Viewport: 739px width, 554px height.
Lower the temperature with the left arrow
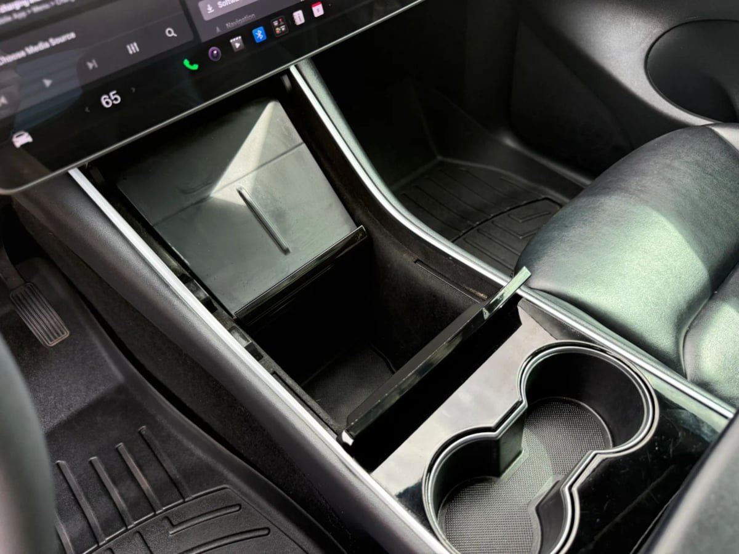[87, 109]
